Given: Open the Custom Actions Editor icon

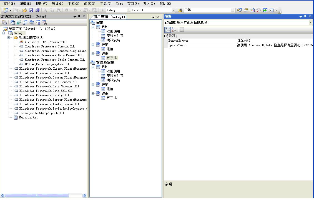Looking at the screenshot, I should [38, 22].
